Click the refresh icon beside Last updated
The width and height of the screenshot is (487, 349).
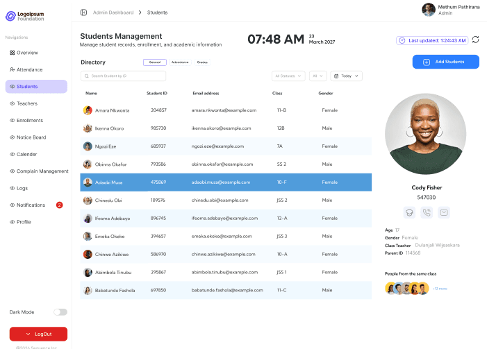click(x=475, y=40)
